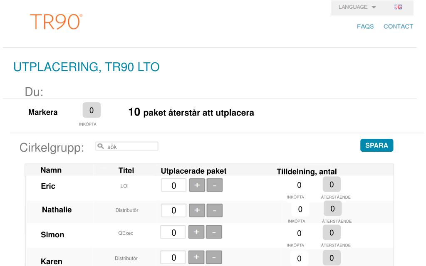Screen dimensions: 426x266
Task: Open the FAQS link
Action: tap(365, 26)
